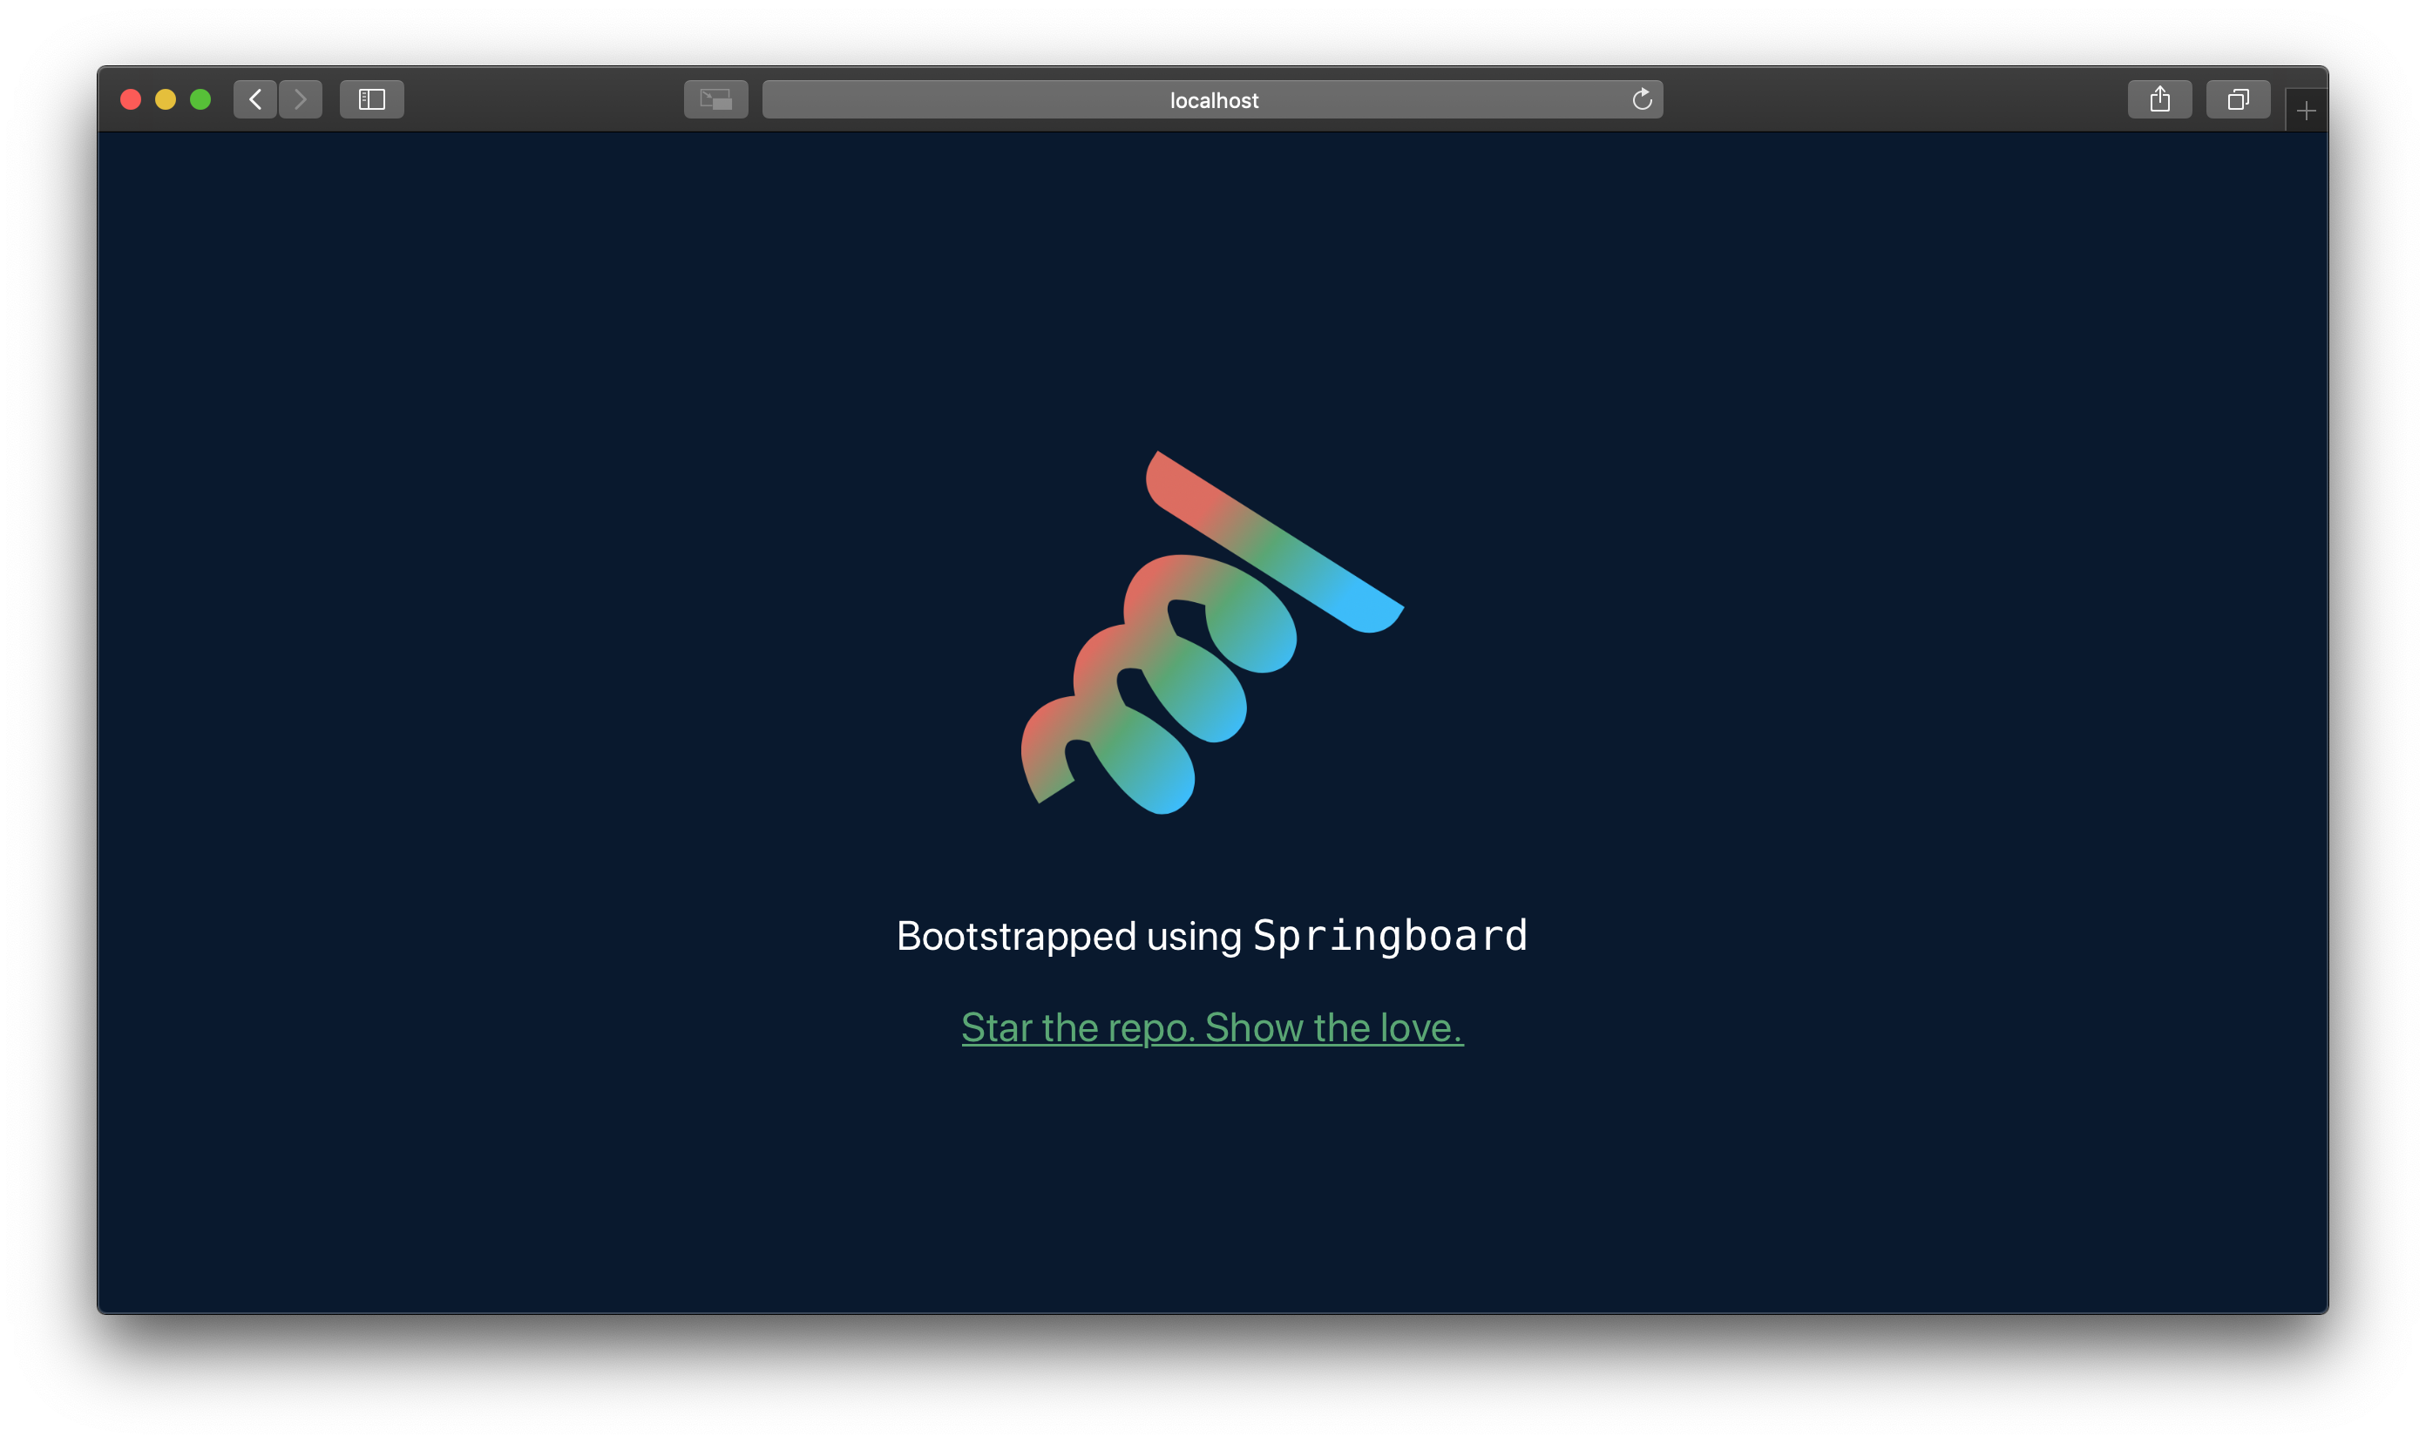
Task: Click the "localhost" text in the URL field
Action: click(1214, 100)
